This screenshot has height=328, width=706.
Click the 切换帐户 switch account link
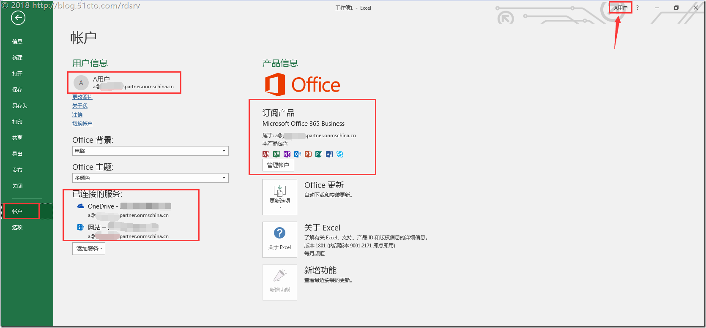pyautogui.click(x=82, y=124)
